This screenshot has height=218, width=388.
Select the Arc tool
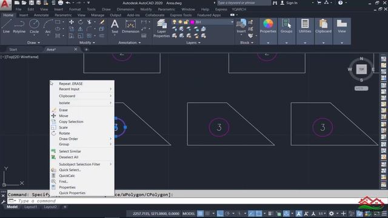(48, 26)
